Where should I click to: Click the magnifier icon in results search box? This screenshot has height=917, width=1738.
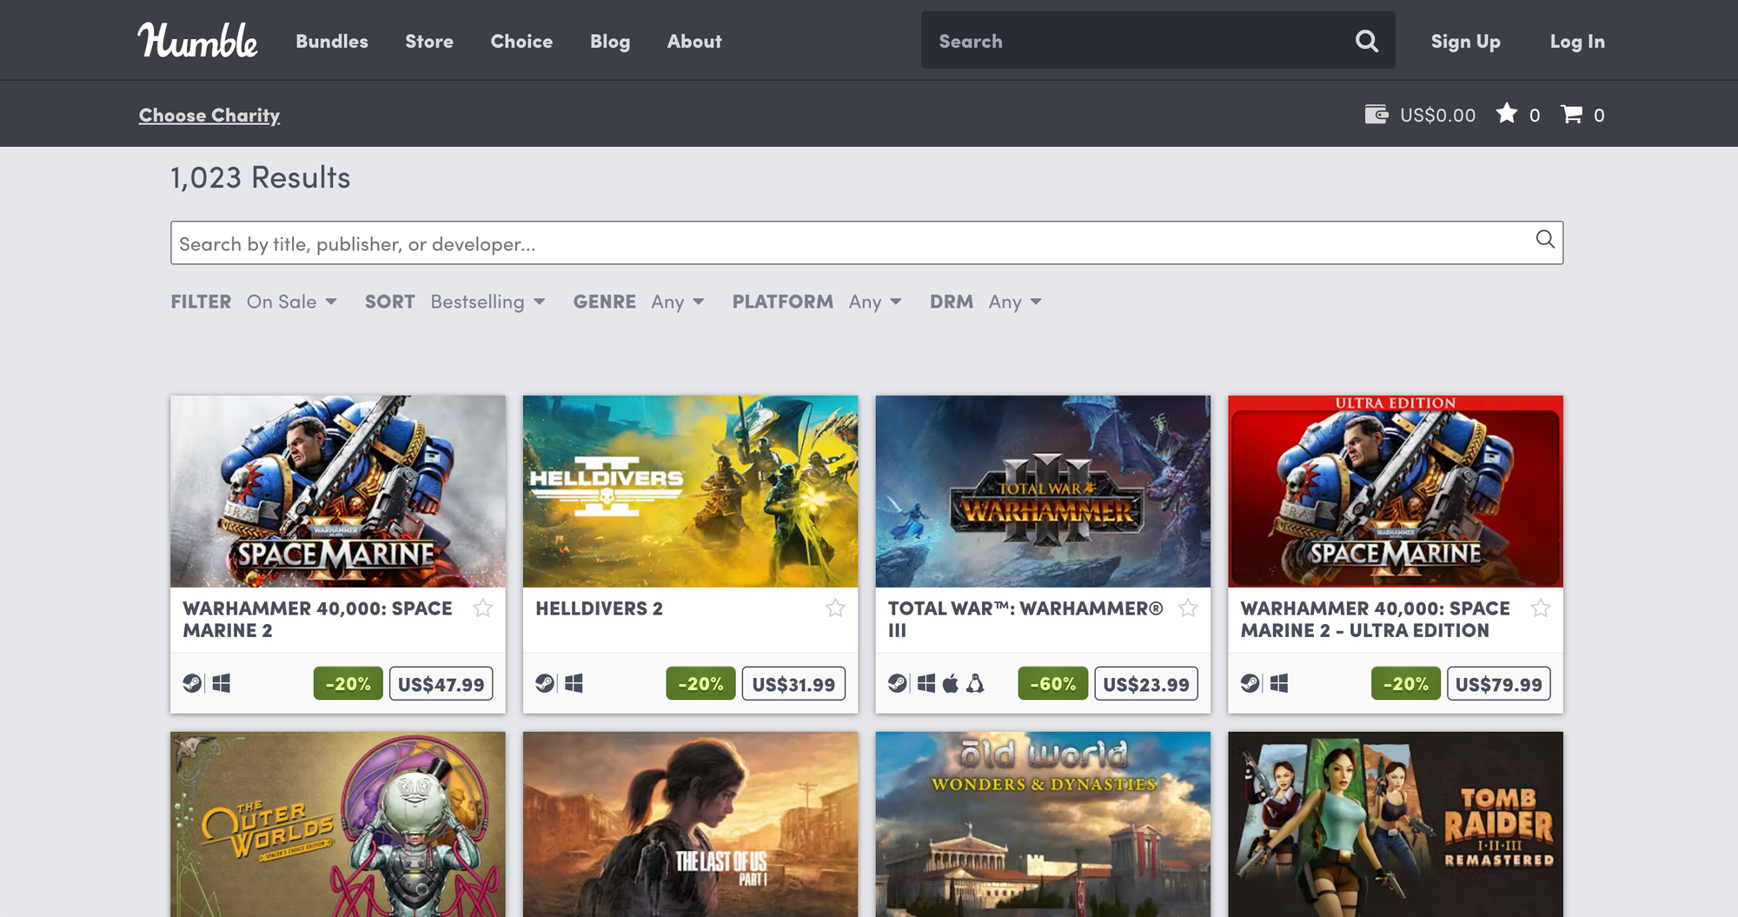coord(1545,239)
